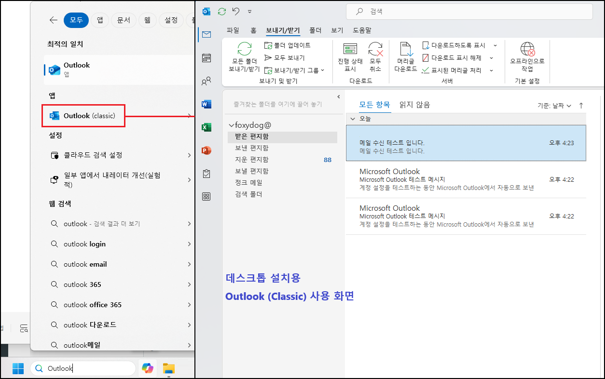Launch Excel from the Outlook sidebar
This screenshot has width=605, height=379.
coord(206,127)
